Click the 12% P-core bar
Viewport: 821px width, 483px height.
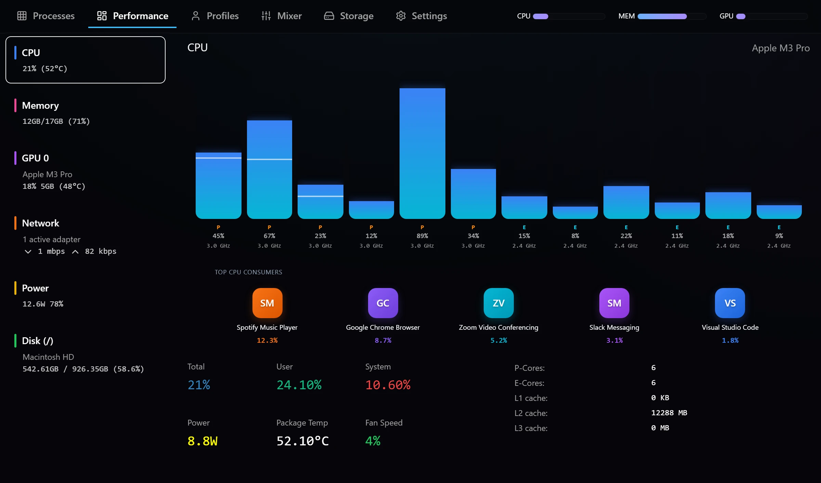(x=372, y=210)
